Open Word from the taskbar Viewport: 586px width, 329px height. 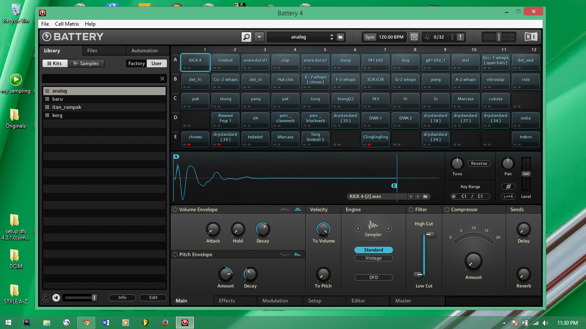(106, 323)
